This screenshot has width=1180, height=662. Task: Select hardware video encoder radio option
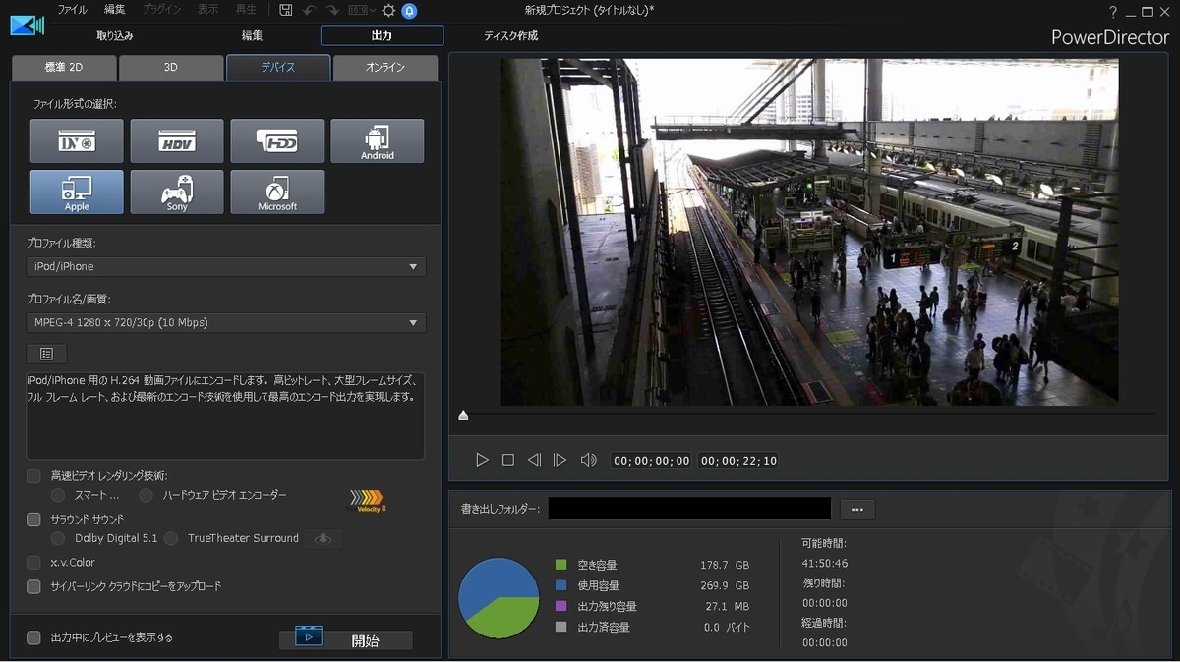point(146,496)
